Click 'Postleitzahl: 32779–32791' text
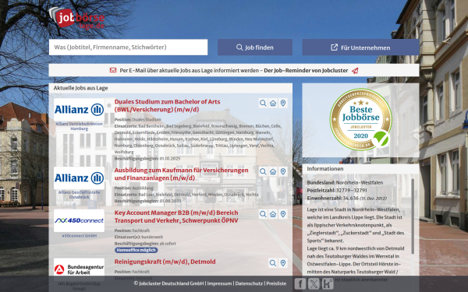Screen dimensions: 468x292 click(x=337, y=191)
